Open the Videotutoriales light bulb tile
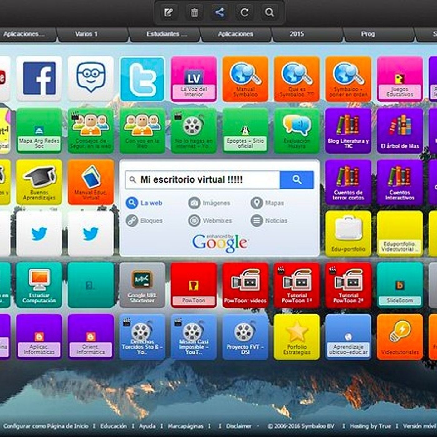437x437 pixels. (400, 337)
